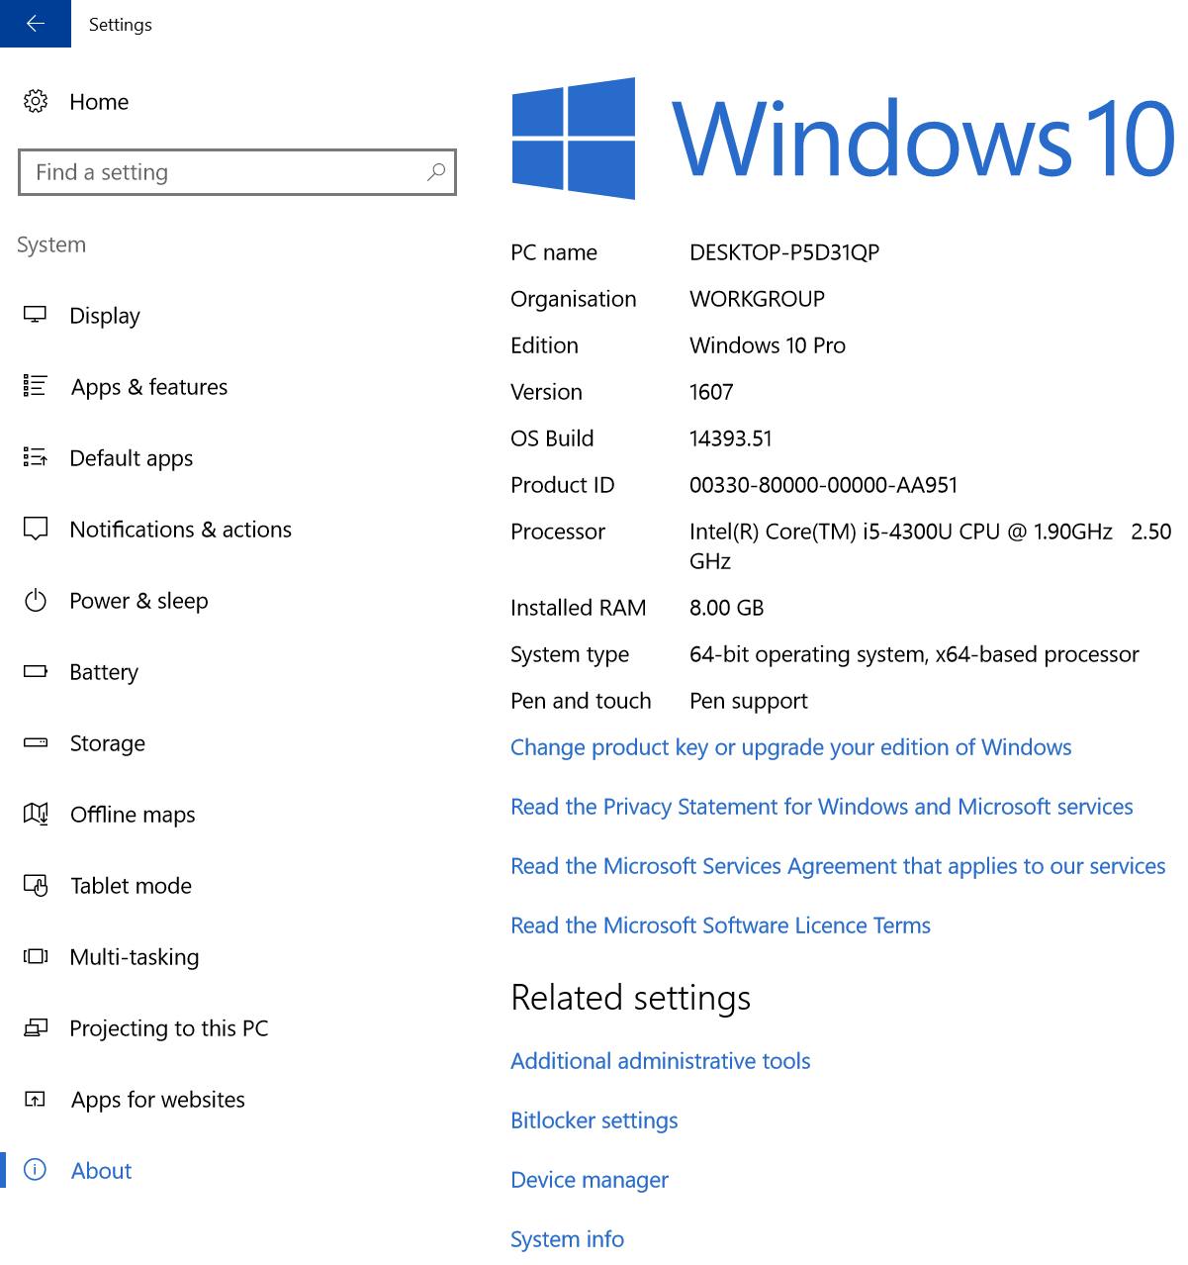The height and width of the screenshot is (1265, 1188).
Task: Open System info link
Action: [x=568, y=1239]
